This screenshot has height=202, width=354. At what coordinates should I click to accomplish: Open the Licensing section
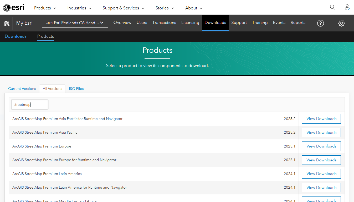(x=190, y=23)
